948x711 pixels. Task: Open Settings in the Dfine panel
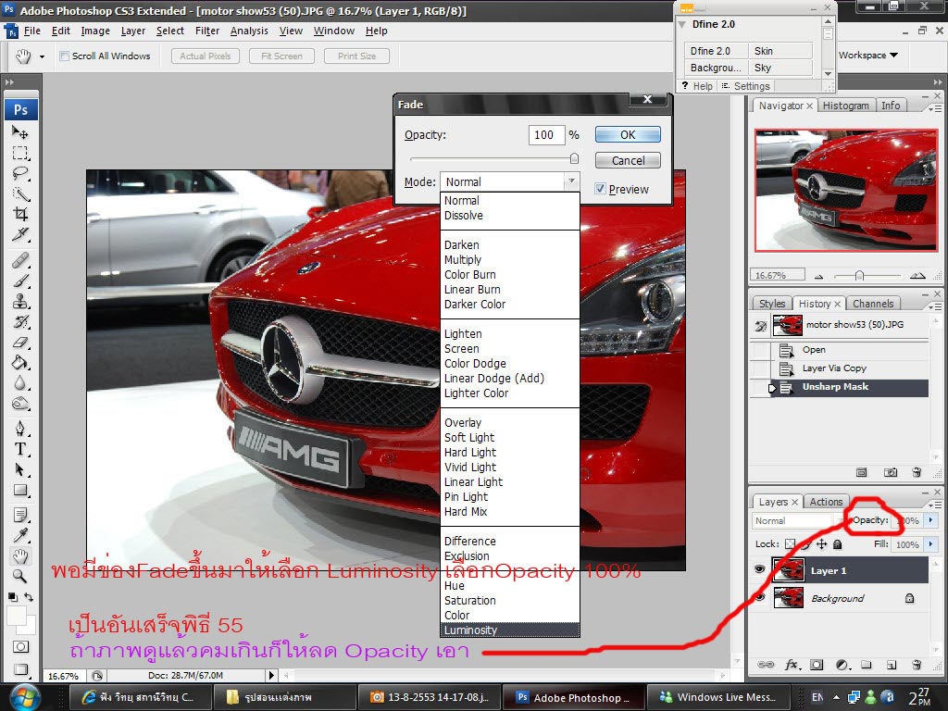[745, 86]
